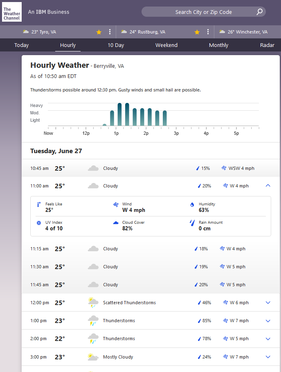Click cloudy icon in 11:00 am row

93,186
